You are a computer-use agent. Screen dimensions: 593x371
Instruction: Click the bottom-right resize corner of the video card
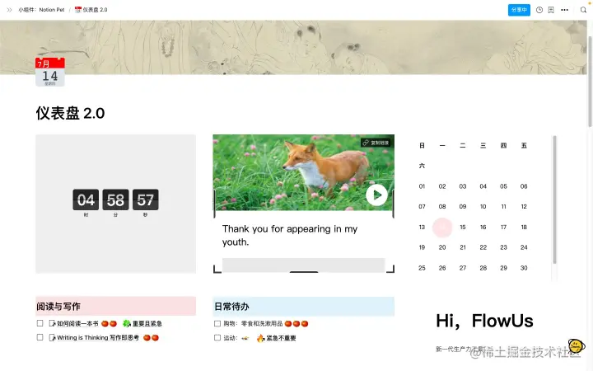click(x=391, y=269)
